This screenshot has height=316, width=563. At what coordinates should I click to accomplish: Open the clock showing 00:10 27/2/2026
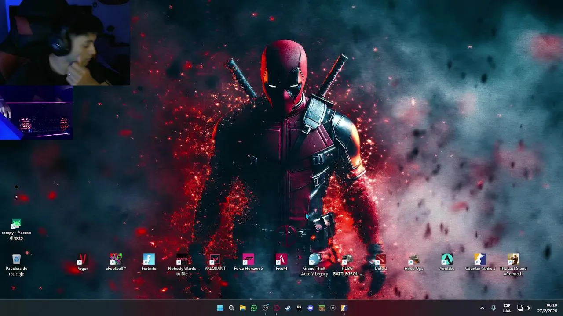547,308
